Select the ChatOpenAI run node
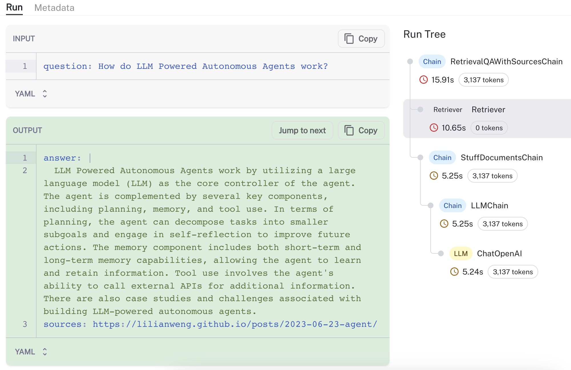Screen dimensions: 571x370 (499, 254)
